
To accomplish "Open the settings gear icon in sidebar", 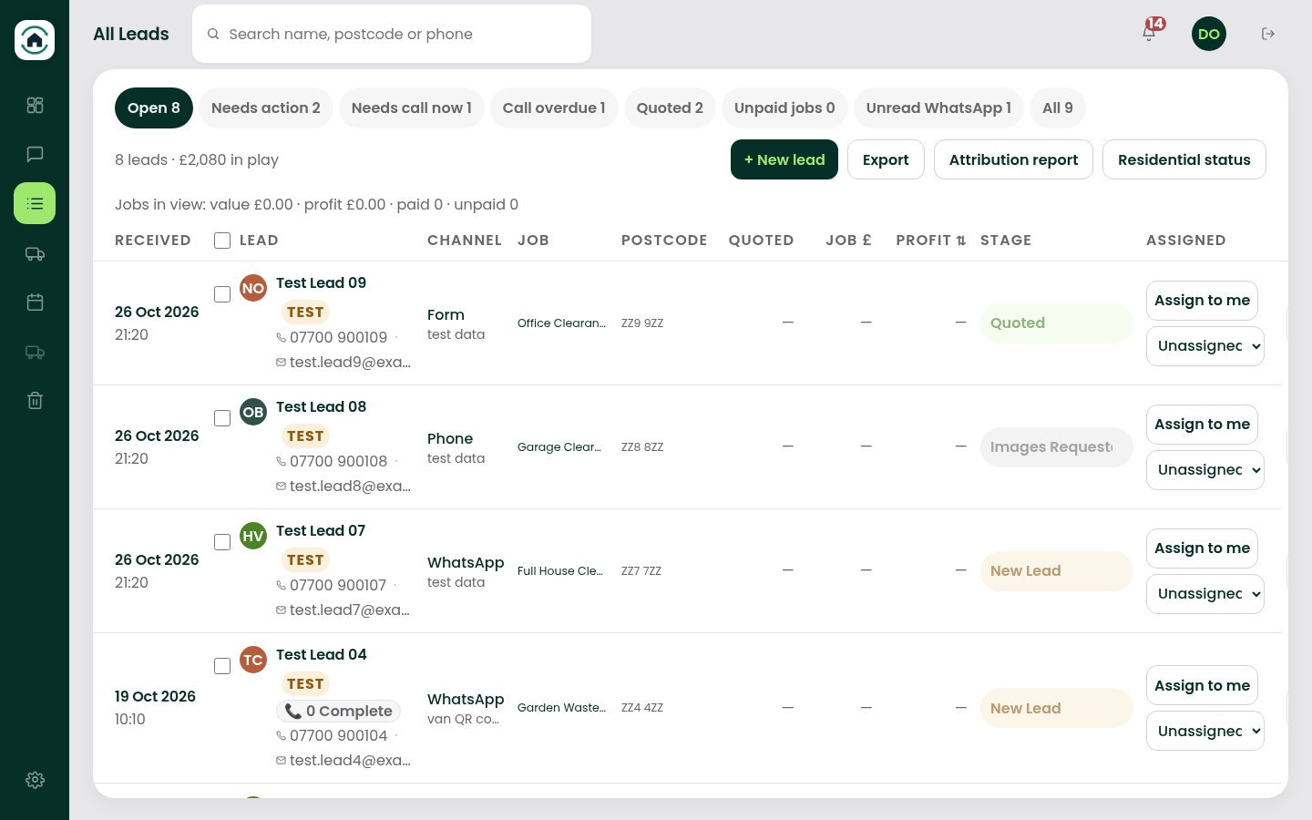I will [35, 780].
